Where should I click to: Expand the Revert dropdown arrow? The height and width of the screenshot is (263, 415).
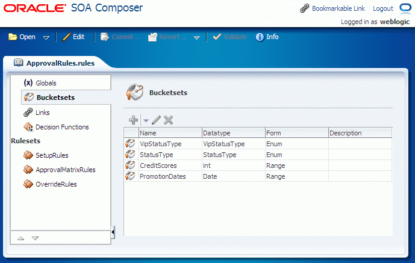196,38
